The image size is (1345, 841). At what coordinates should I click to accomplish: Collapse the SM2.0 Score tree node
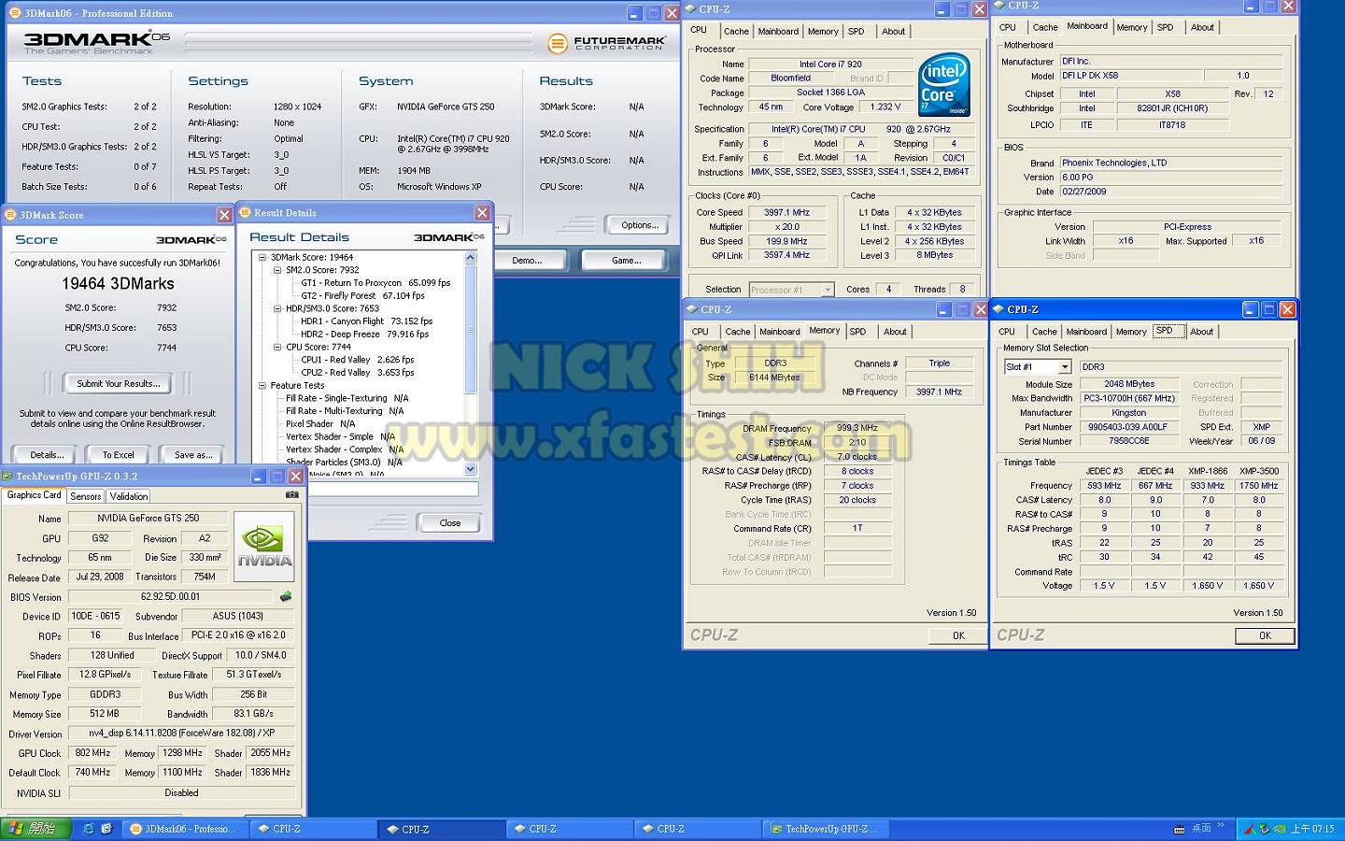coord(277,270)
